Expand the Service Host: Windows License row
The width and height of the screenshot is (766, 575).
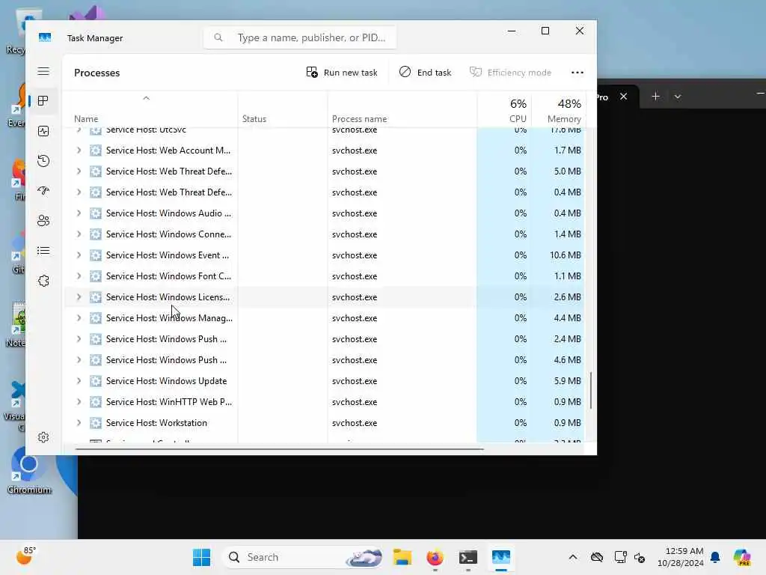(79, 297)
